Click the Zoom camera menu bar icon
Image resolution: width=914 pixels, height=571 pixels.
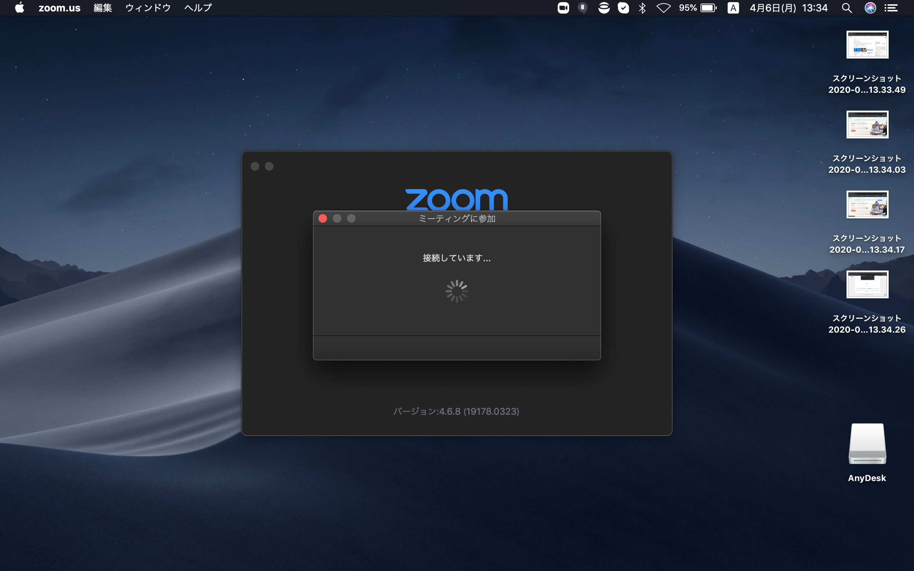click(563, 8)
